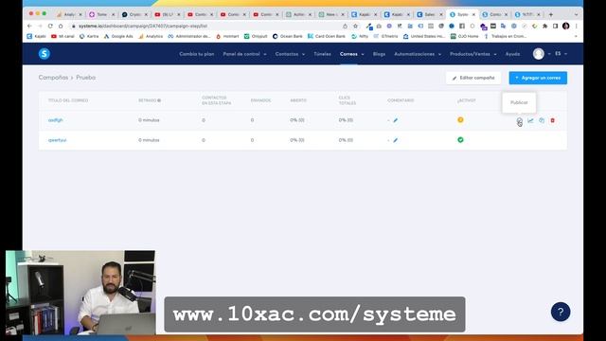Click the Agregar un correo button

538,78
